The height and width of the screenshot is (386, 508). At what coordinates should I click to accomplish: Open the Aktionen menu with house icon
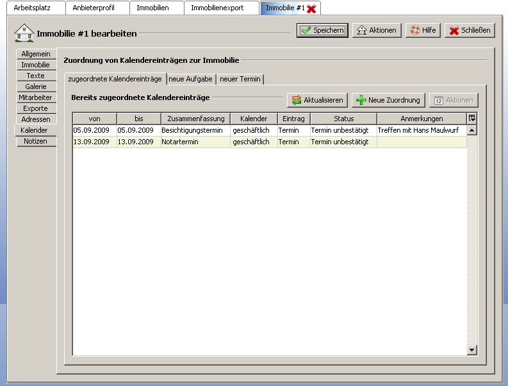click(x=376, y=30)
